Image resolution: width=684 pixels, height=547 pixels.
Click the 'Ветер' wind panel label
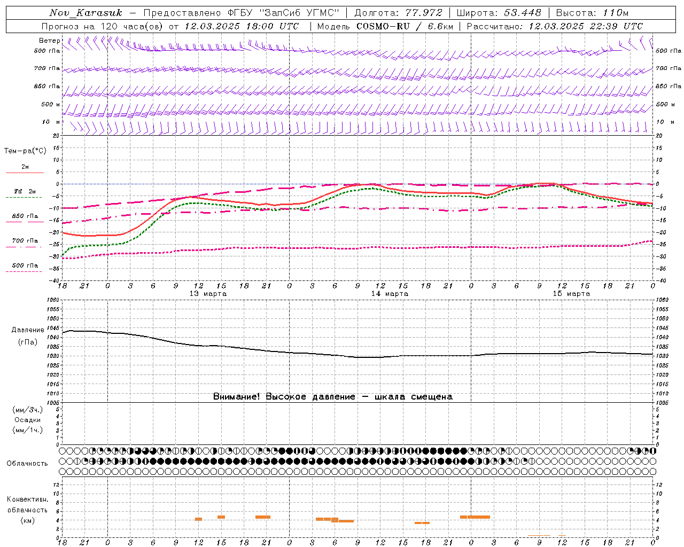tap(49, 41)
